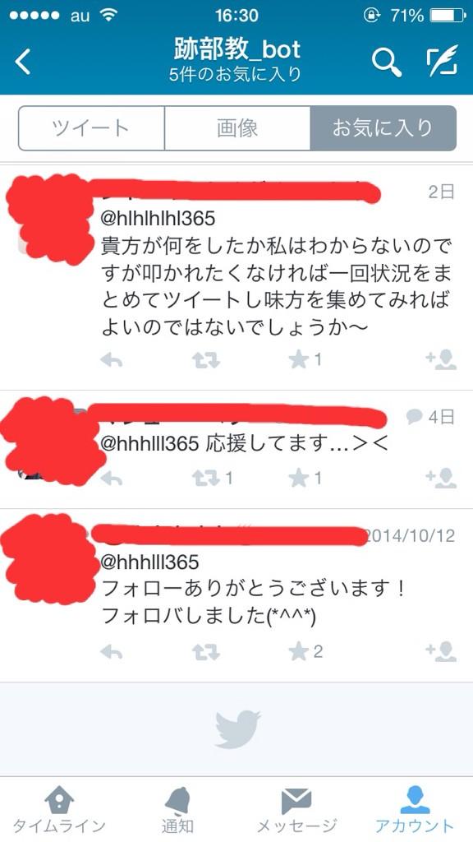Open メッセージ messages tab

coord(296,809)
